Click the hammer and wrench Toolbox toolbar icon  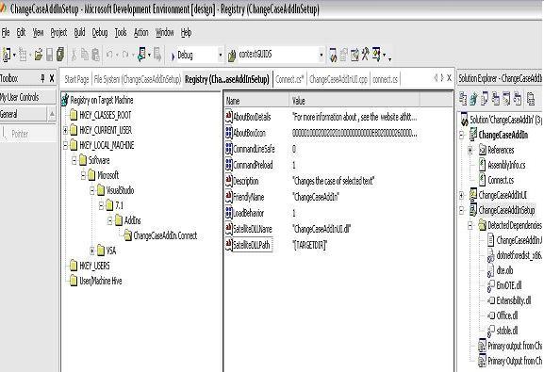365,55
